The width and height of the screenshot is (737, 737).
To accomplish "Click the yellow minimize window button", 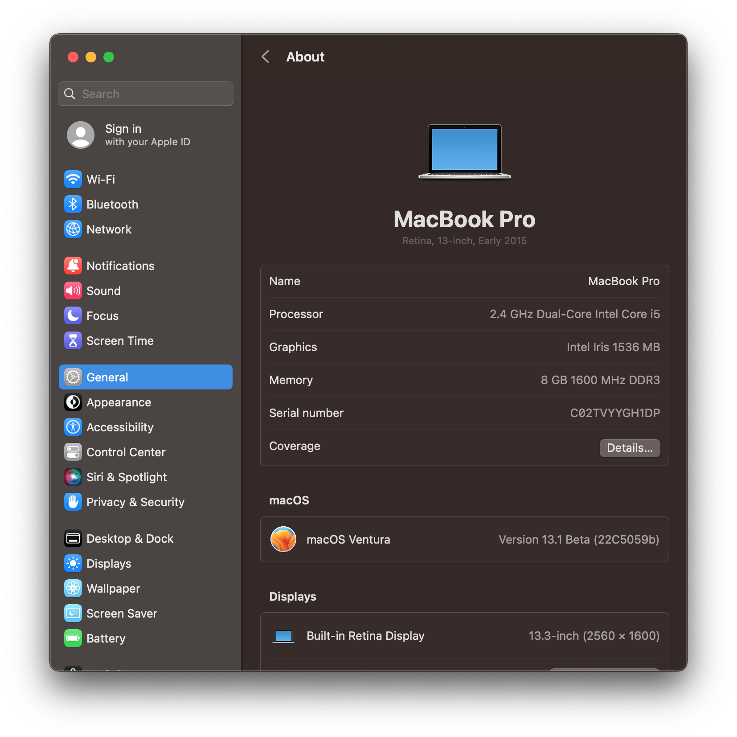I will tap(91, 57).
